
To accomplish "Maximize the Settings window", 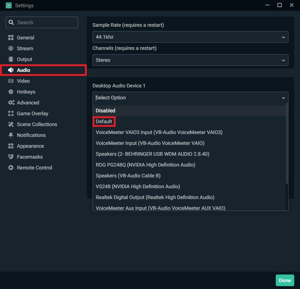I will pos(279,5).
